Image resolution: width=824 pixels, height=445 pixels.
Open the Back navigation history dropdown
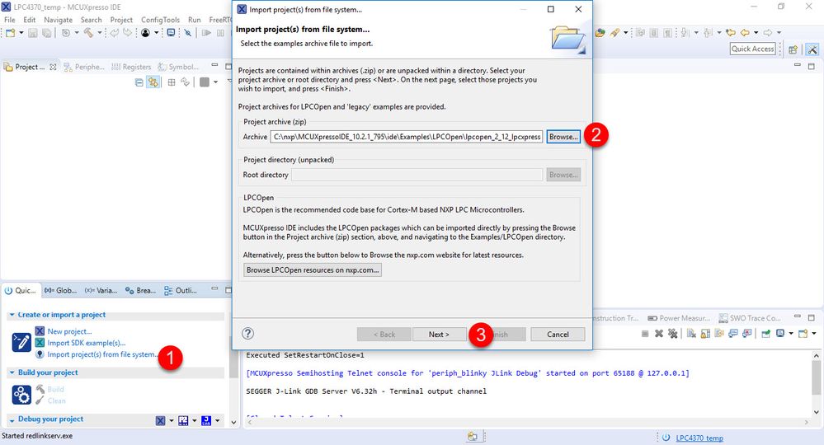756,32
